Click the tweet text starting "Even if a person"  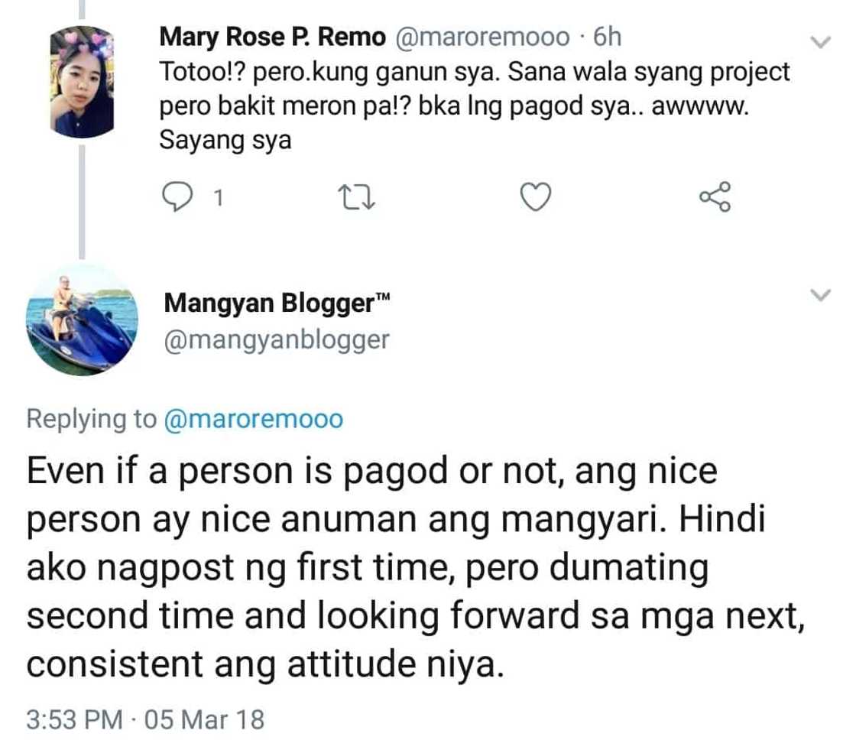(x=413, y=566)
